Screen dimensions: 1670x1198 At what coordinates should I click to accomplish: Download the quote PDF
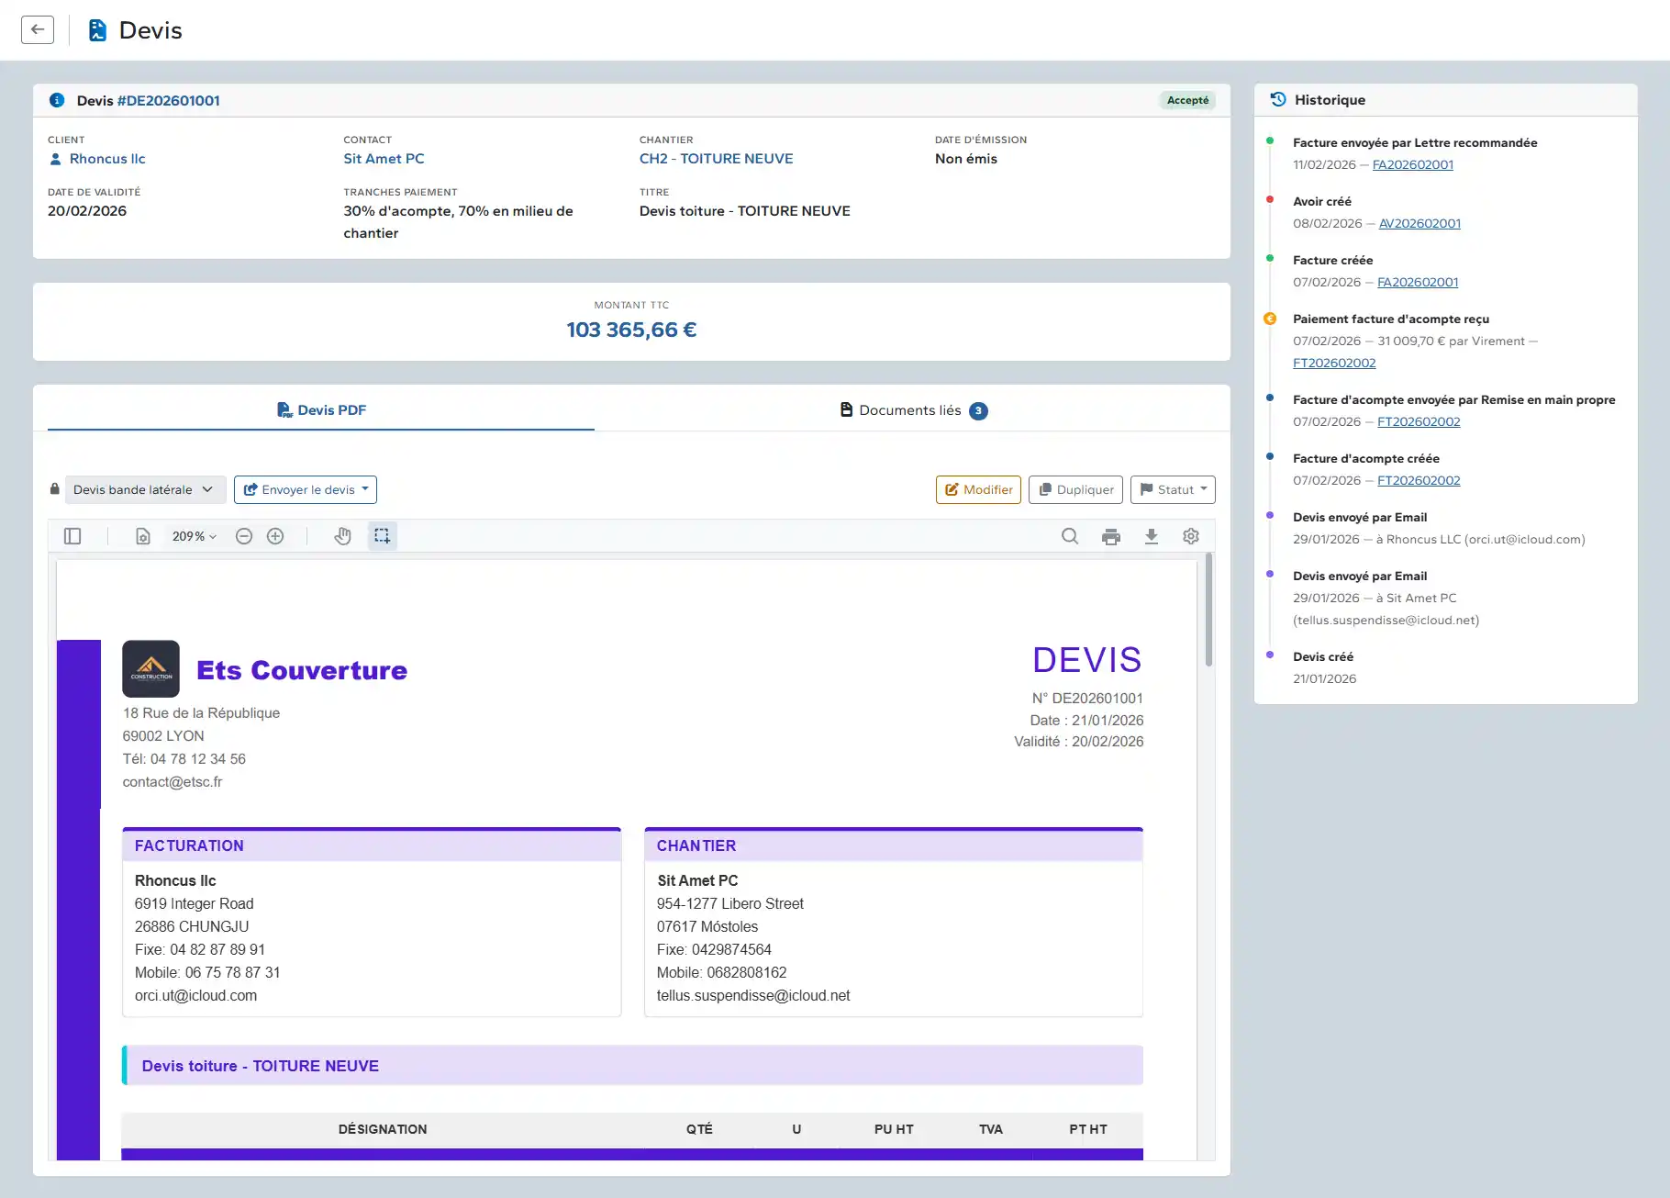tap(1151, 536)
